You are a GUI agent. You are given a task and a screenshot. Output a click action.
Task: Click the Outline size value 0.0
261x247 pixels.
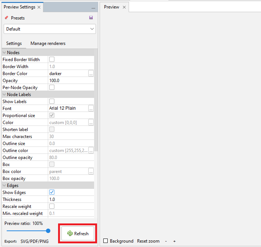tap(71, 144)
